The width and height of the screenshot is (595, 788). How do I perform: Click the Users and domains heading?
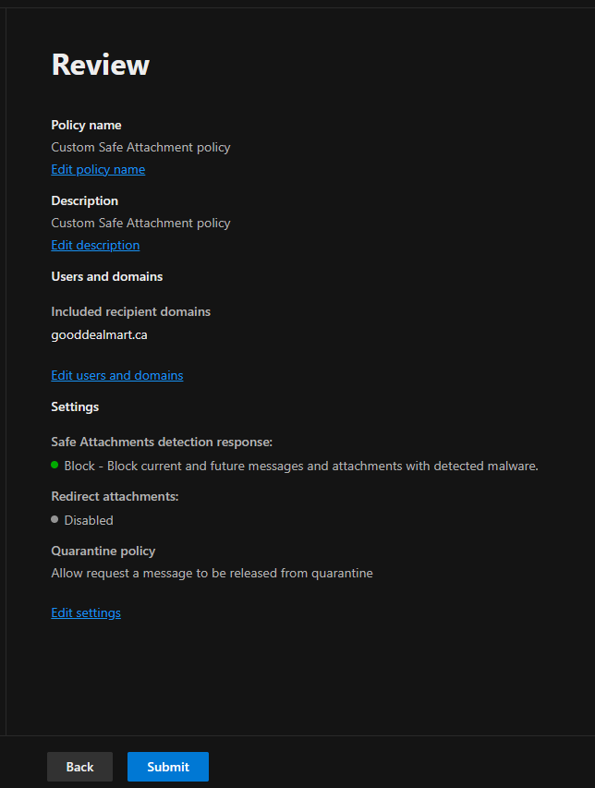click(x=107, y=276)
